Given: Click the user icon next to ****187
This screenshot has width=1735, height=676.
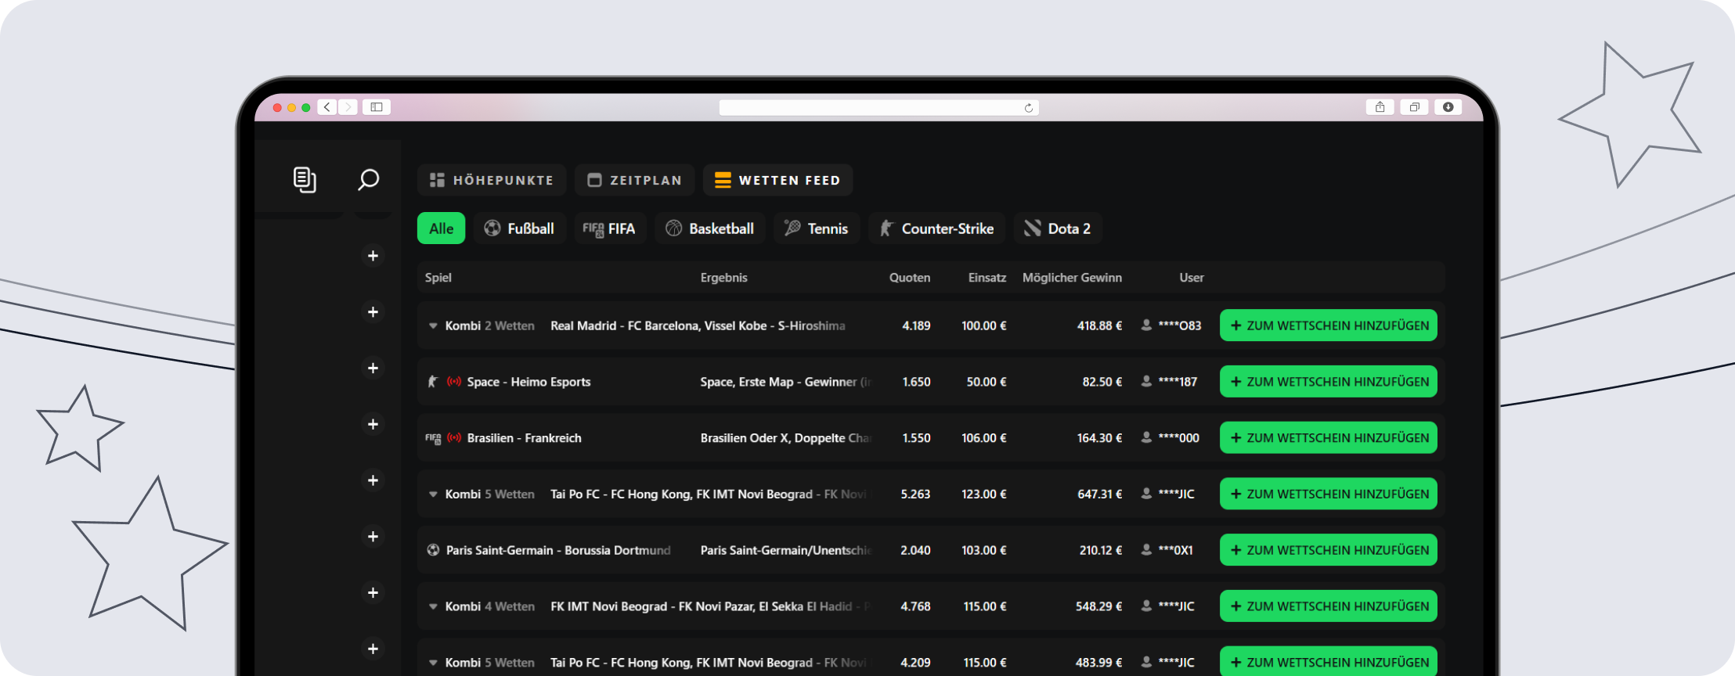Looking at the screenshot, I should click(x=1146, y=382).
